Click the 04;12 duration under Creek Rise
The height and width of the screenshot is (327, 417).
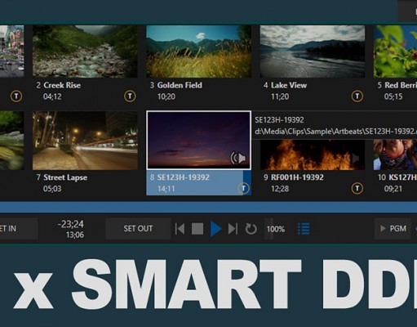[x=52, y=96]
